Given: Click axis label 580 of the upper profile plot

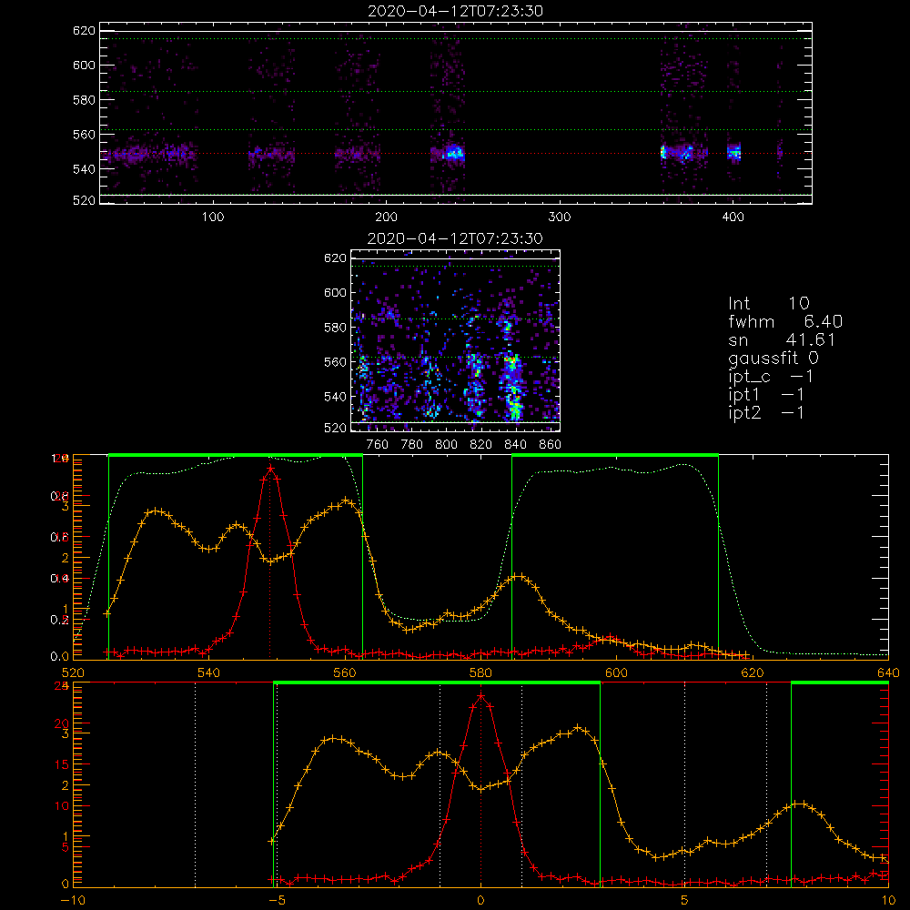Looking at the screenshot, I should point(480,672).
